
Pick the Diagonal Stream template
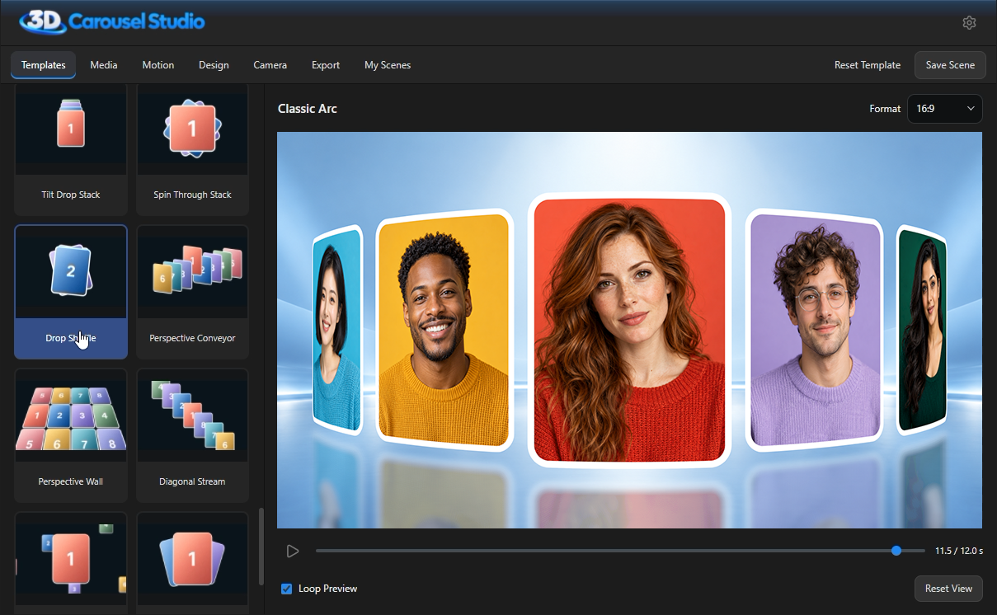pos(192,435)
